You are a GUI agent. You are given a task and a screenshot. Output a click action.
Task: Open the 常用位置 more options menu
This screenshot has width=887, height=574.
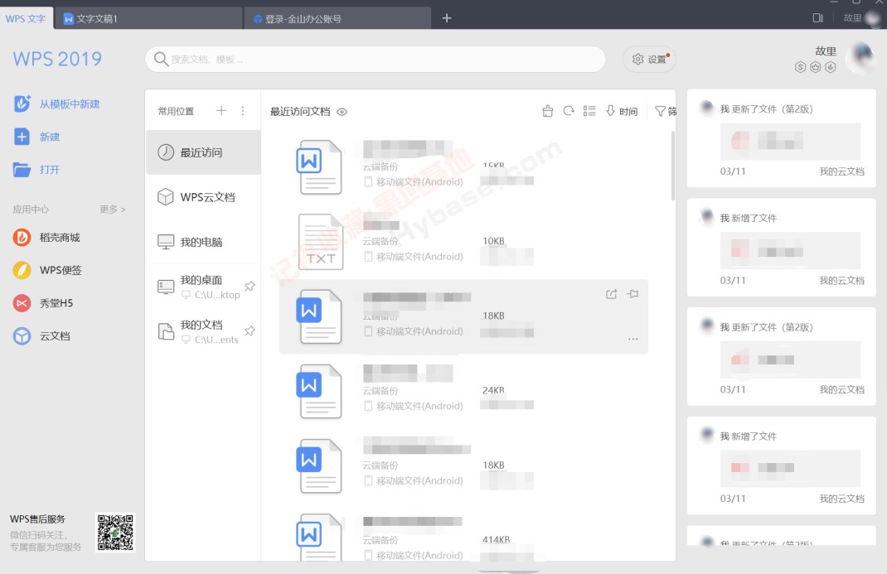[x=243, y=111]
